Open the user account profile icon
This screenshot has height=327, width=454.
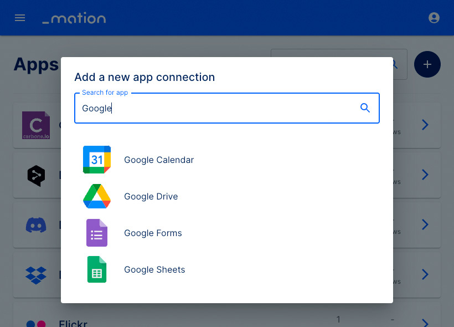coord(434,18)
